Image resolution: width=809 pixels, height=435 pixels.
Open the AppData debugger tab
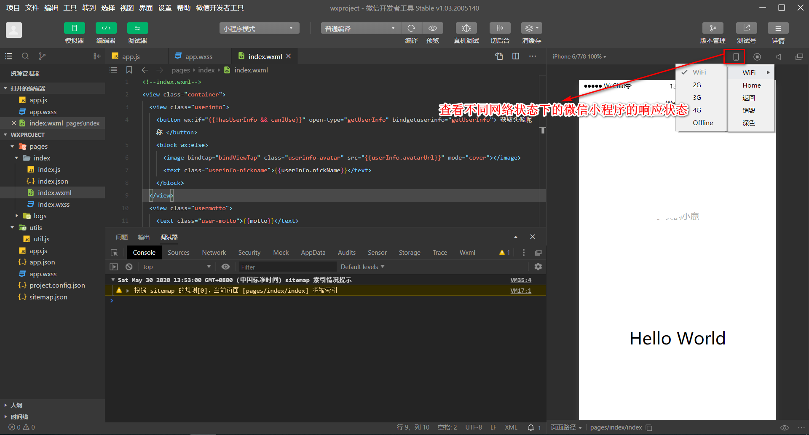click(313, 252)
